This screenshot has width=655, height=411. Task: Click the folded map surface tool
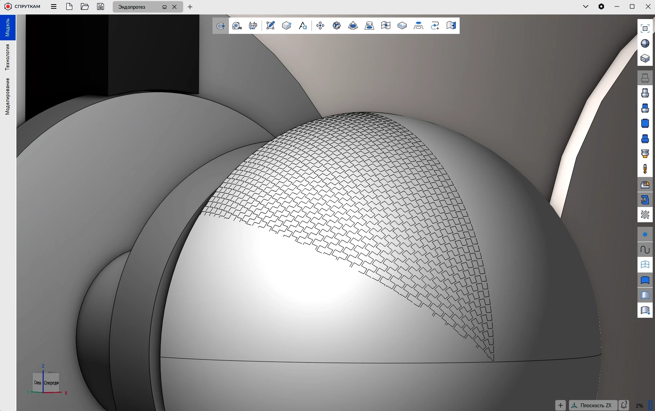tap(386, 25)
